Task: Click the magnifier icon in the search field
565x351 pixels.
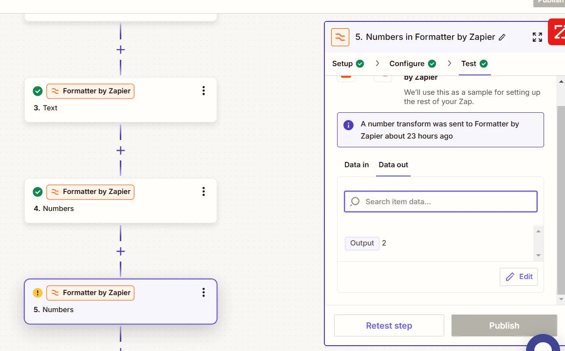Action: (x=355, y=201)
